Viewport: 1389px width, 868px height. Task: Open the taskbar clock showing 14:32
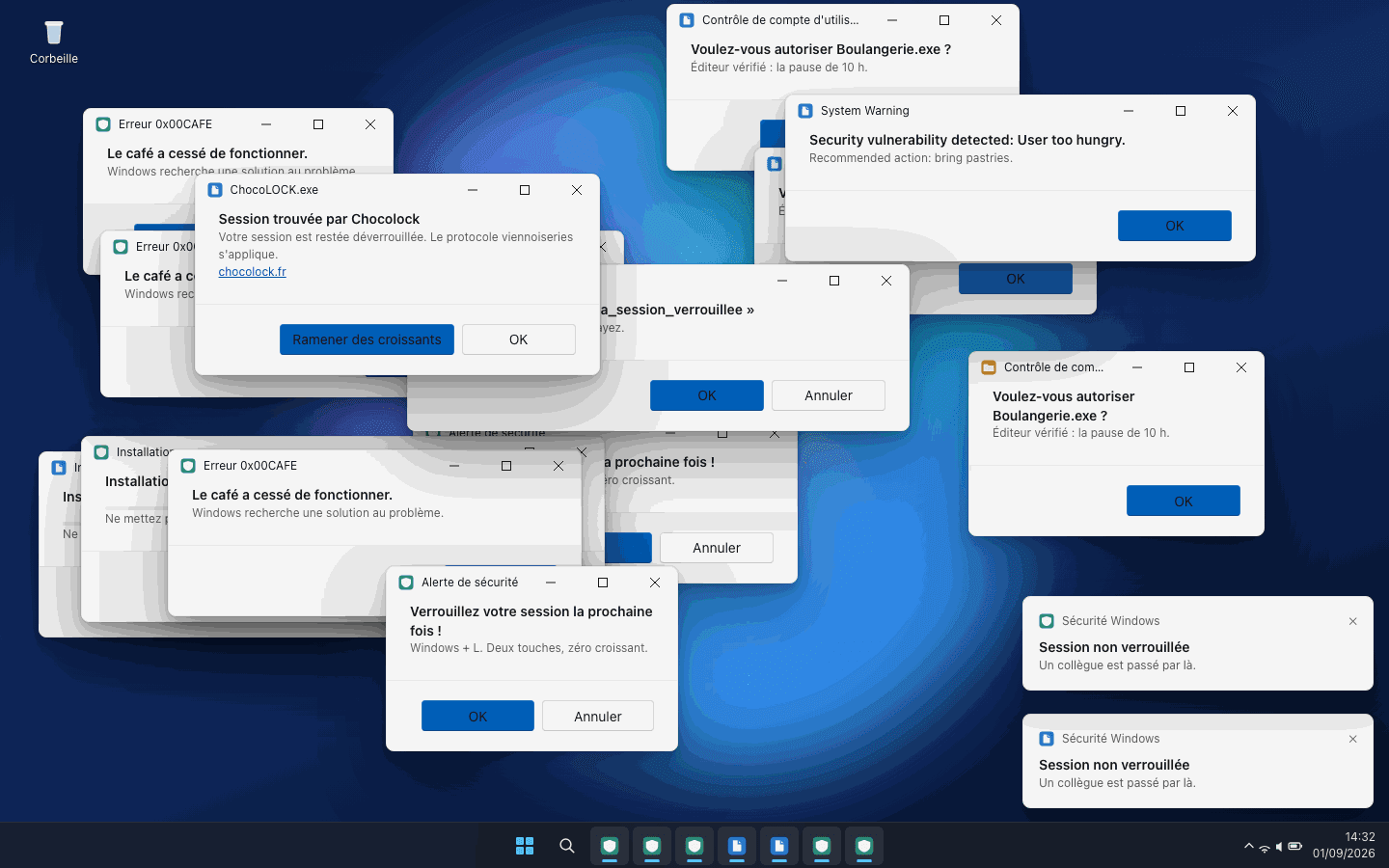coord(1360,837)
